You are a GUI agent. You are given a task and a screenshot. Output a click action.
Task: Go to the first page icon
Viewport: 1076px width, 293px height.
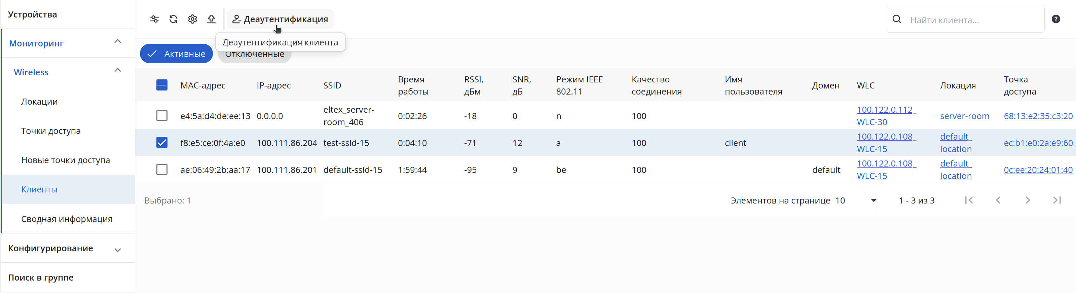click(969, 200)
